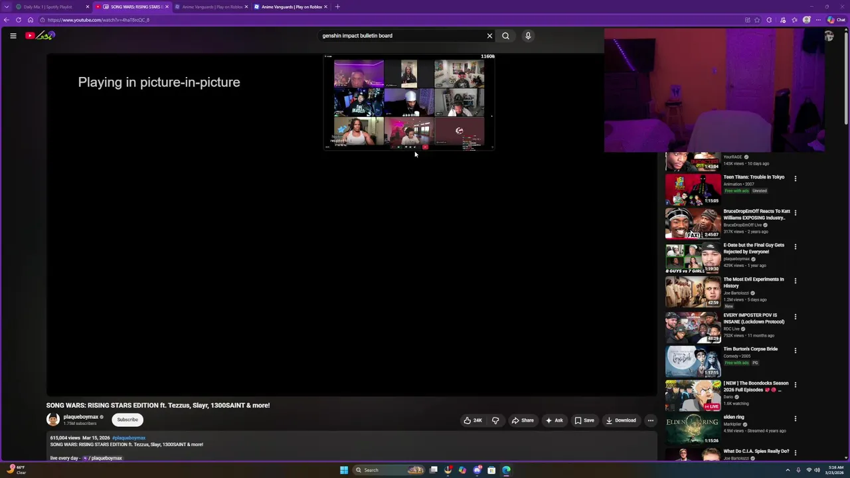This screenshot has width=850, height=478.
Task: Close the Daily Mix 1 Spotify tab
Action: (x=87, y=7)
